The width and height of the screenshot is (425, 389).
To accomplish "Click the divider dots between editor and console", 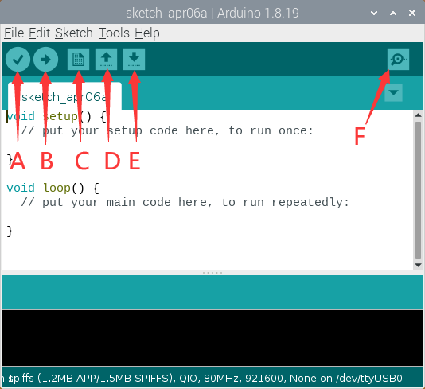I will tap(212, 273).
